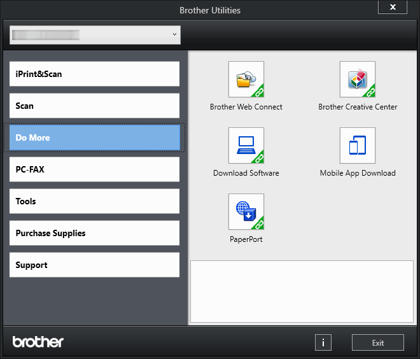The image size is (420, 359).
Task: Select iPrint&Scan in the sidebar
Action: [x=94, y=74]
